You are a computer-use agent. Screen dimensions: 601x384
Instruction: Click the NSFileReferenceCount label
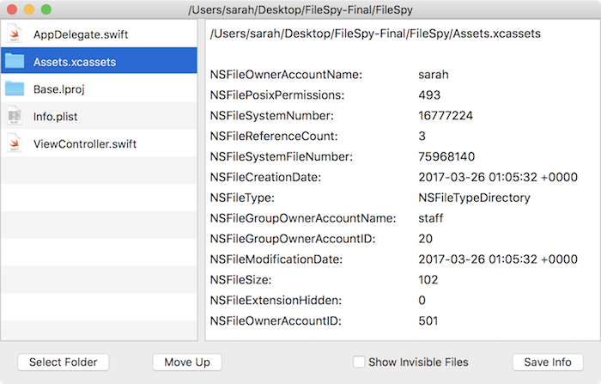click(x=274, y=137)
